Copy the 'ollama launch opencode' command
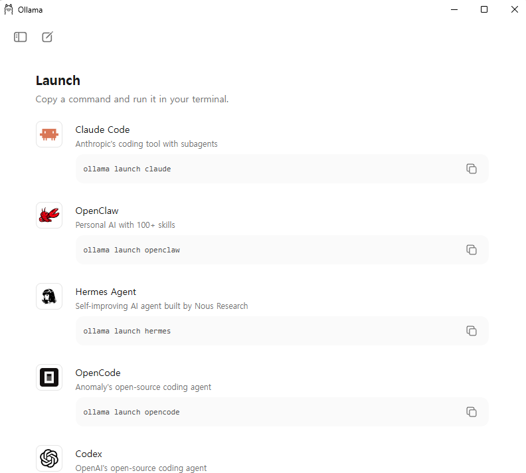The width and height of the screenshot is (526, 473). pos(472,412)
